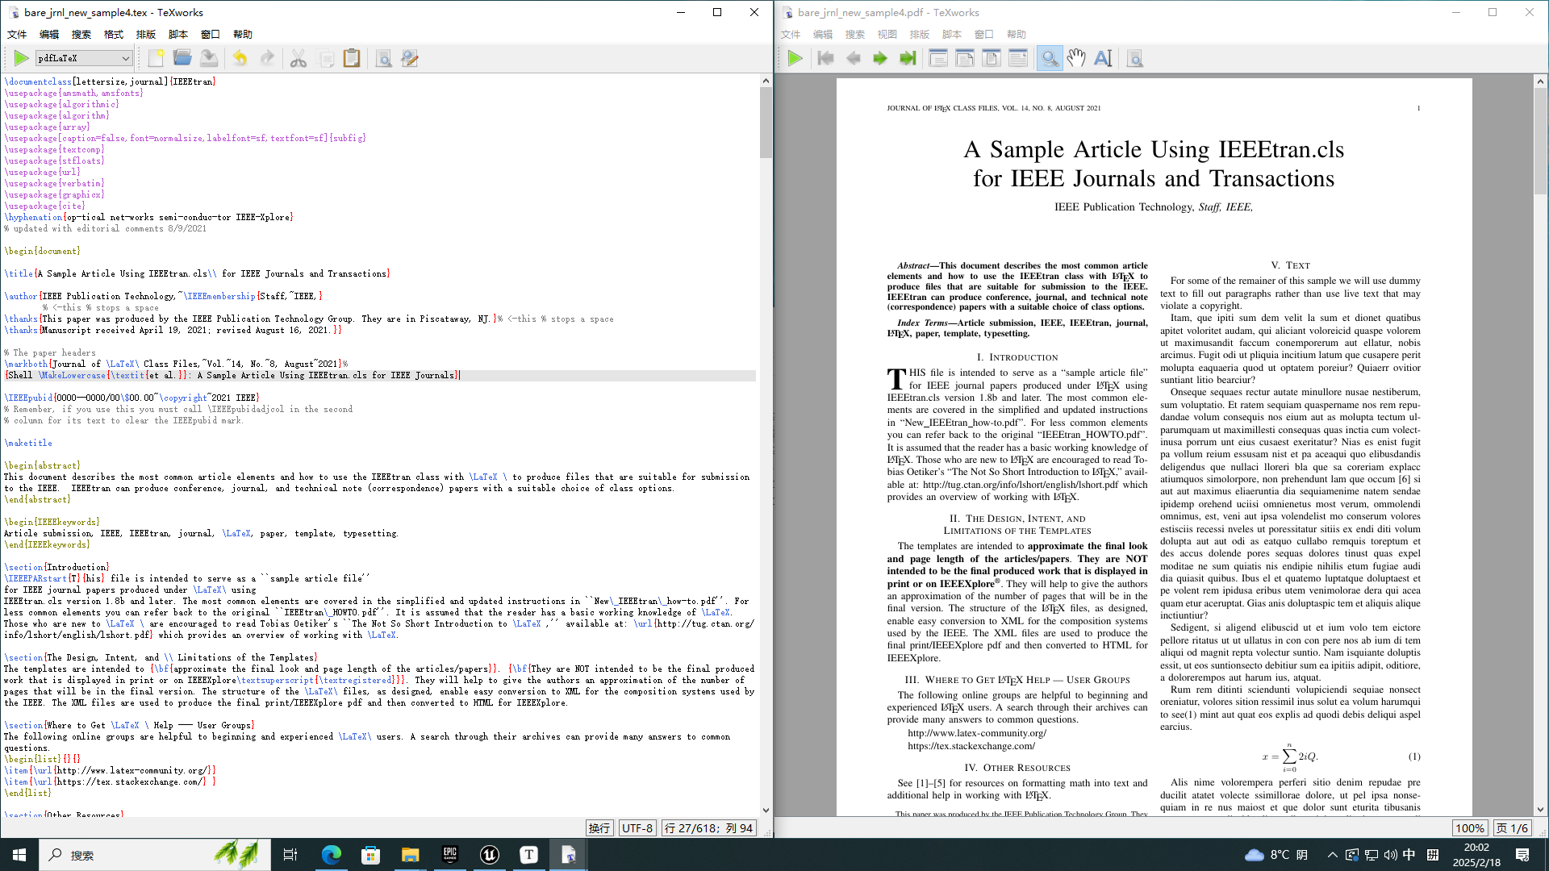Click the line and column position indicator
Viewport: 1549px width, 871px height.
click(x=708, y=828)
